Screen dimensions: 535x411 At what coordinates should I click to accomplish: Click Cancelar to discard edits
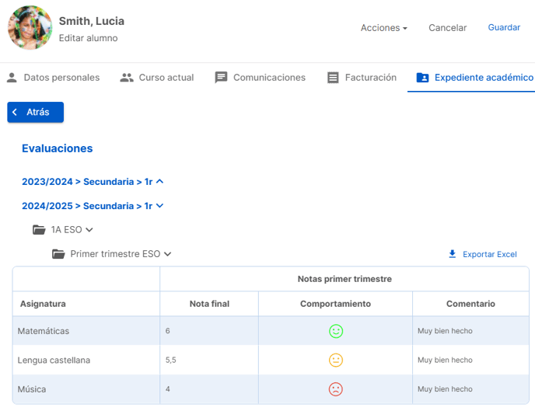tap(447, 28)
